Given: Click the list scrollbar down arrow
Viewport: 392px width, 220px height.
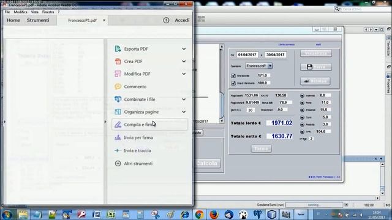Looking at the screenshot, I should (222, 121).
